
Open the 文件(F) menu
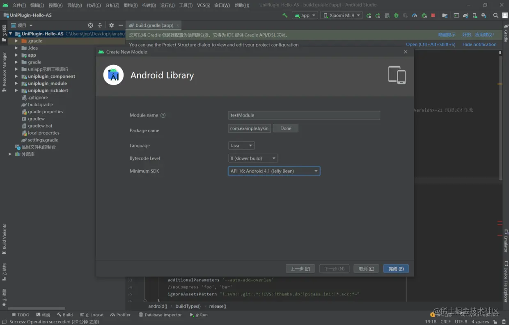pyautogui.click(x=19, y=5)
